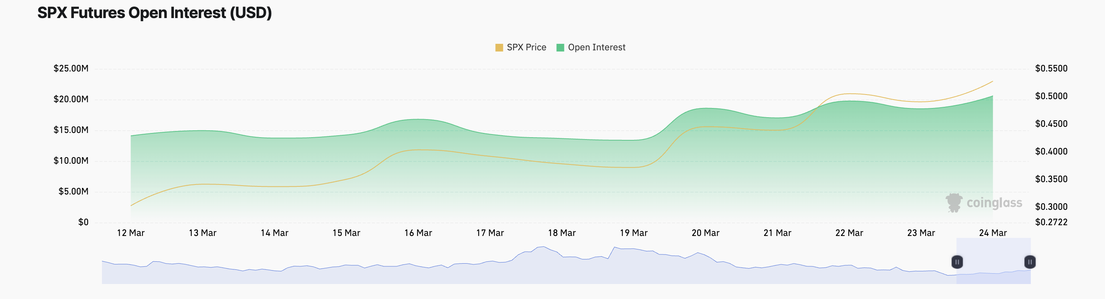
Task: Click the $0.5500 right axis label
Action: click(x=1051, y=68)
